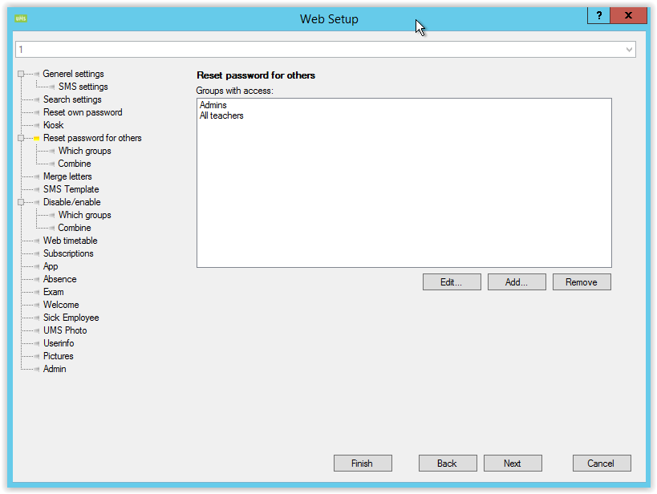Open the dropdown at top of window
The height and width of the screenshot is (494, 657).
tap(628, 50)
